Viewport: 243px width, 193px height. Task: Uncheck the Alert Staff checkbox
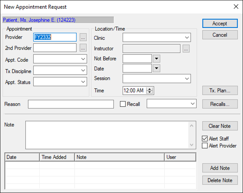tap(205, 139)
